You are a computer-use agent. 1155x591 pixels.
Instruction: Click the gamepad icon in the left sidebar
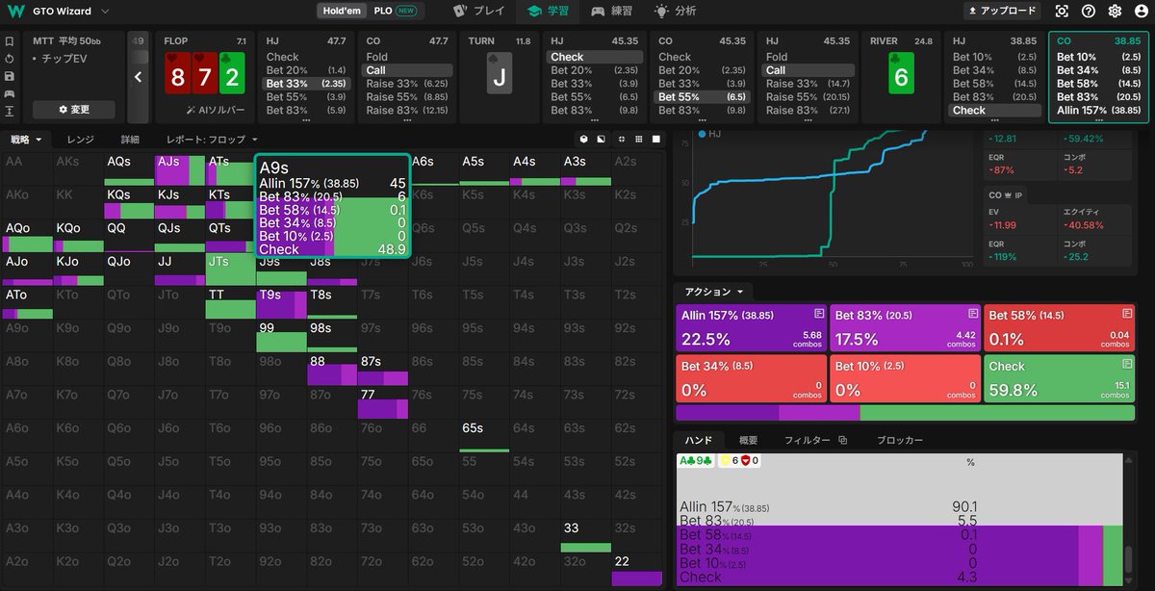10,93
